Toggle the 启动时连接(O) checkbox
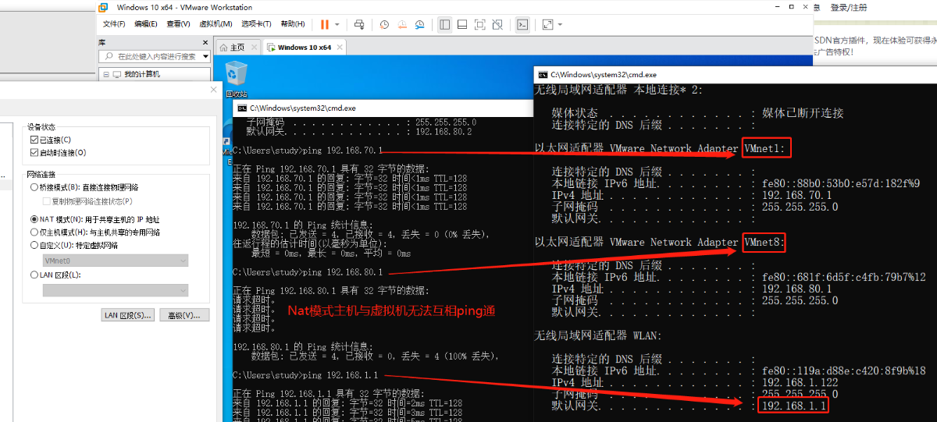 pyautogui.click(x=34, y=152)
